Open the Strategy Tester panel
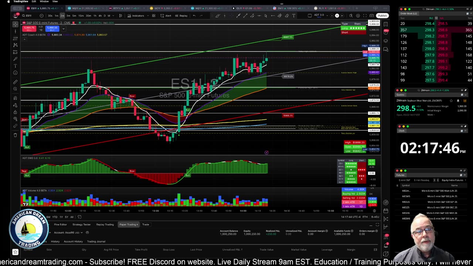 [82, 224]
